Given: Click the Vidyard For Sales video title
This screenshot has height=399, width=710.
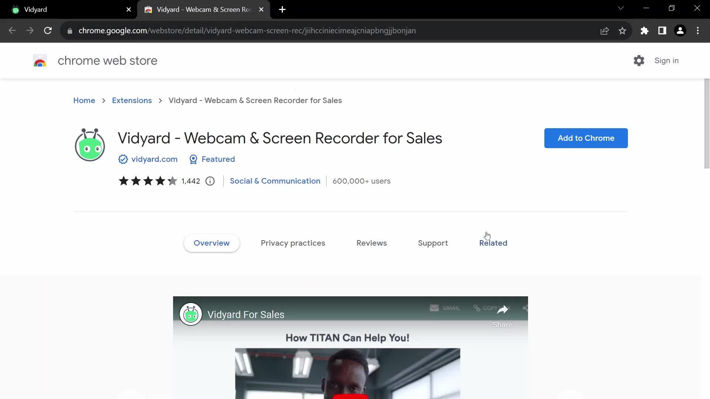Looking at the screenshot, I should [246, 315].
